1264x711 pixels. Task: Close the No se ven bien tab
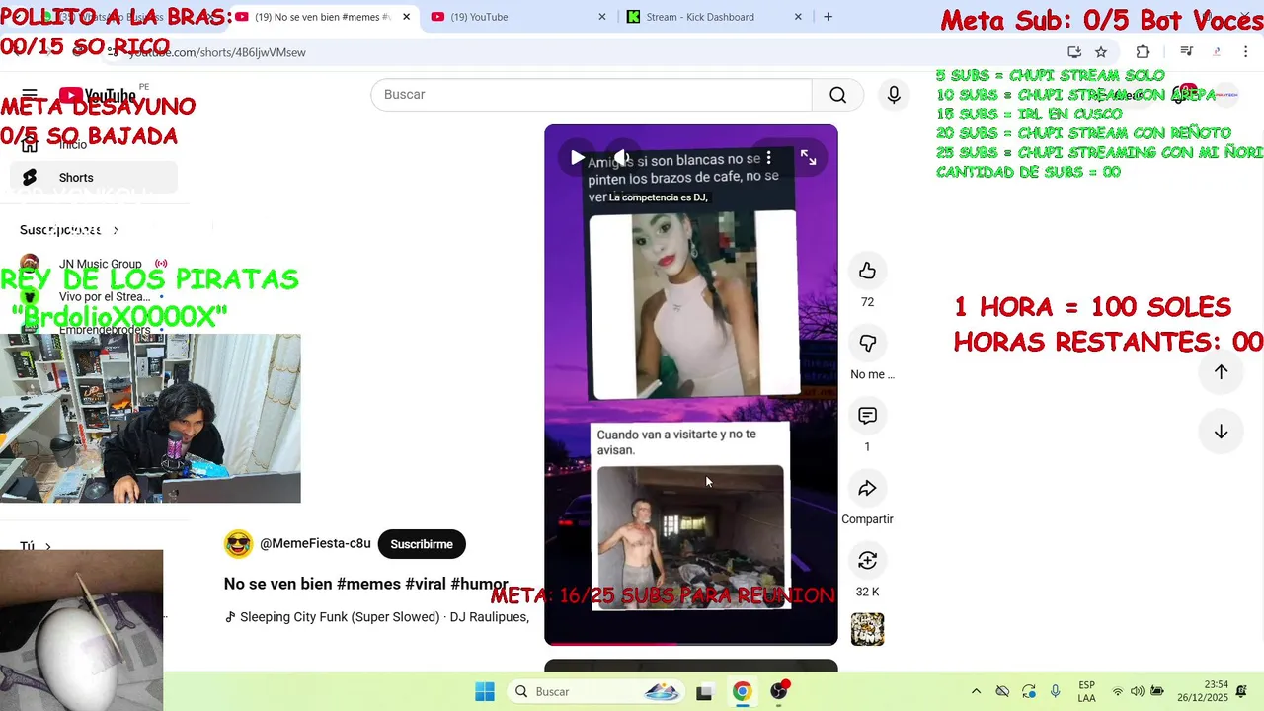(406, 17)
